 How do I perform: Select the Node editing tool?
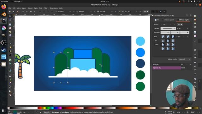click(10, 20)
